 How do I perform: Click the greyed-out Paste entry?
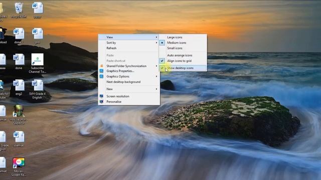pyautogui.click(x=129, y=55)
